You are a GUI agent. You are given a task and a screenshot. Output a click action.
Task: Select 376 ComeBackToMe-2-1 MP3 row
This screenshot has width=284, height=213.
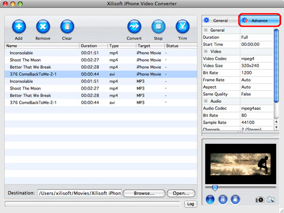101,103
